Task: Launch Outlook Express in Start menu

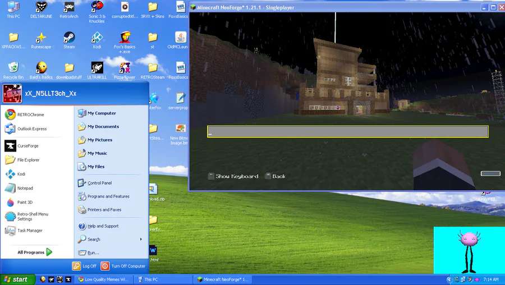Action: [26, 129]
